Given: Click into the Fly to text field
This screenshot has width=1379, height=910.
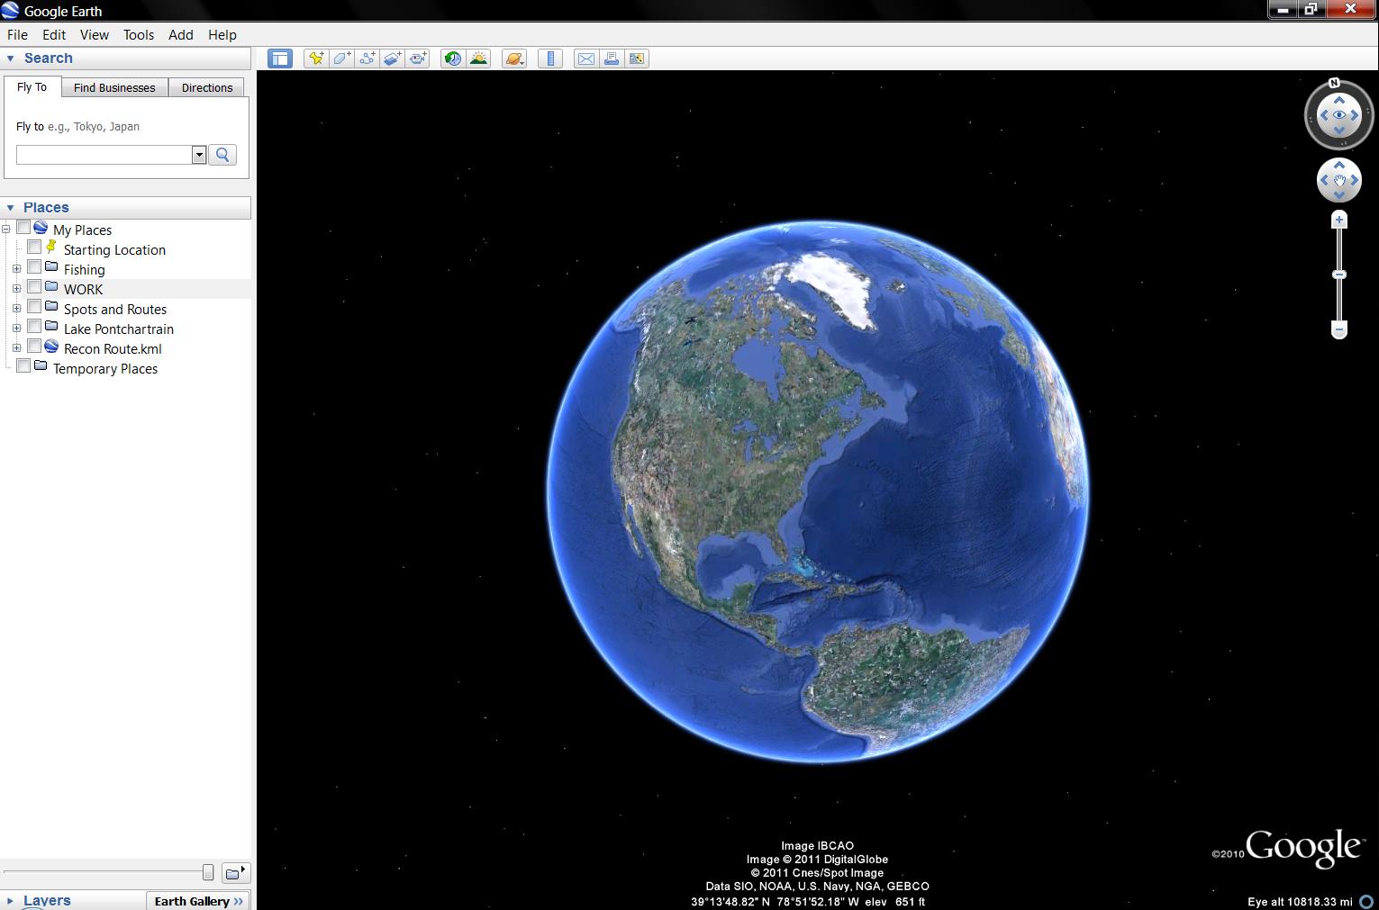Looking at the screenshot, I should click(104, 155).
